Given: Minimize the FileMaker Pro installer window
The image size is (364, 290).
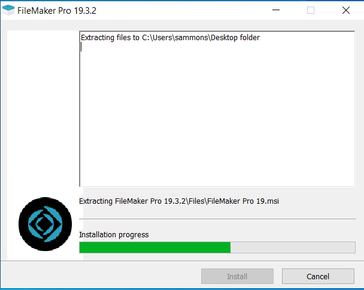Looking at the screenshot, I should point(276,10).
